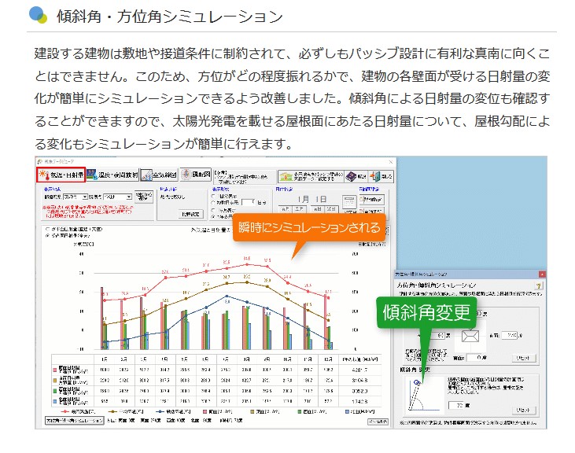The height and width of the screenshot is (453, 575).
Task: Switch to the 湿度・夜間放射 tab
Action: tap(112, 175)
